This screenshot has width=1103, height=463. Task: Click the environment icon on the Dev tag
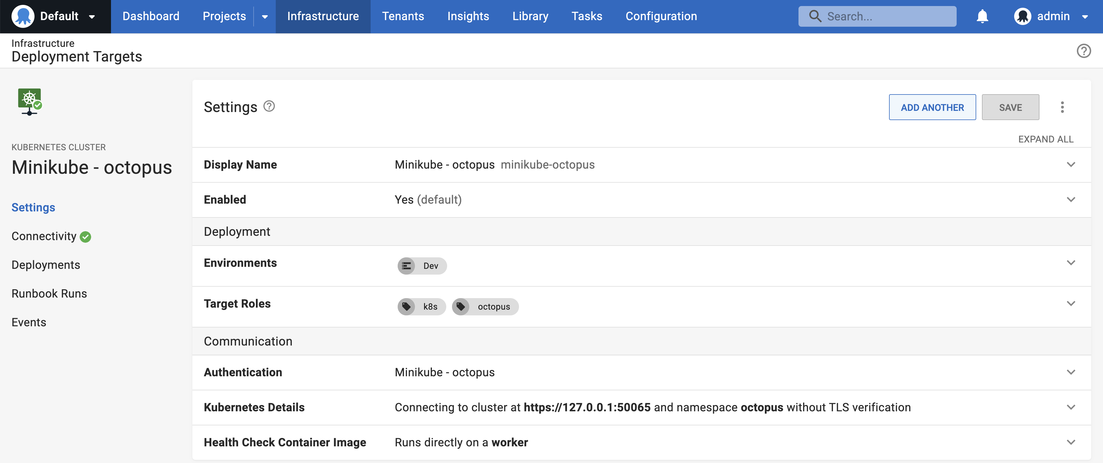tap(407, 265)
